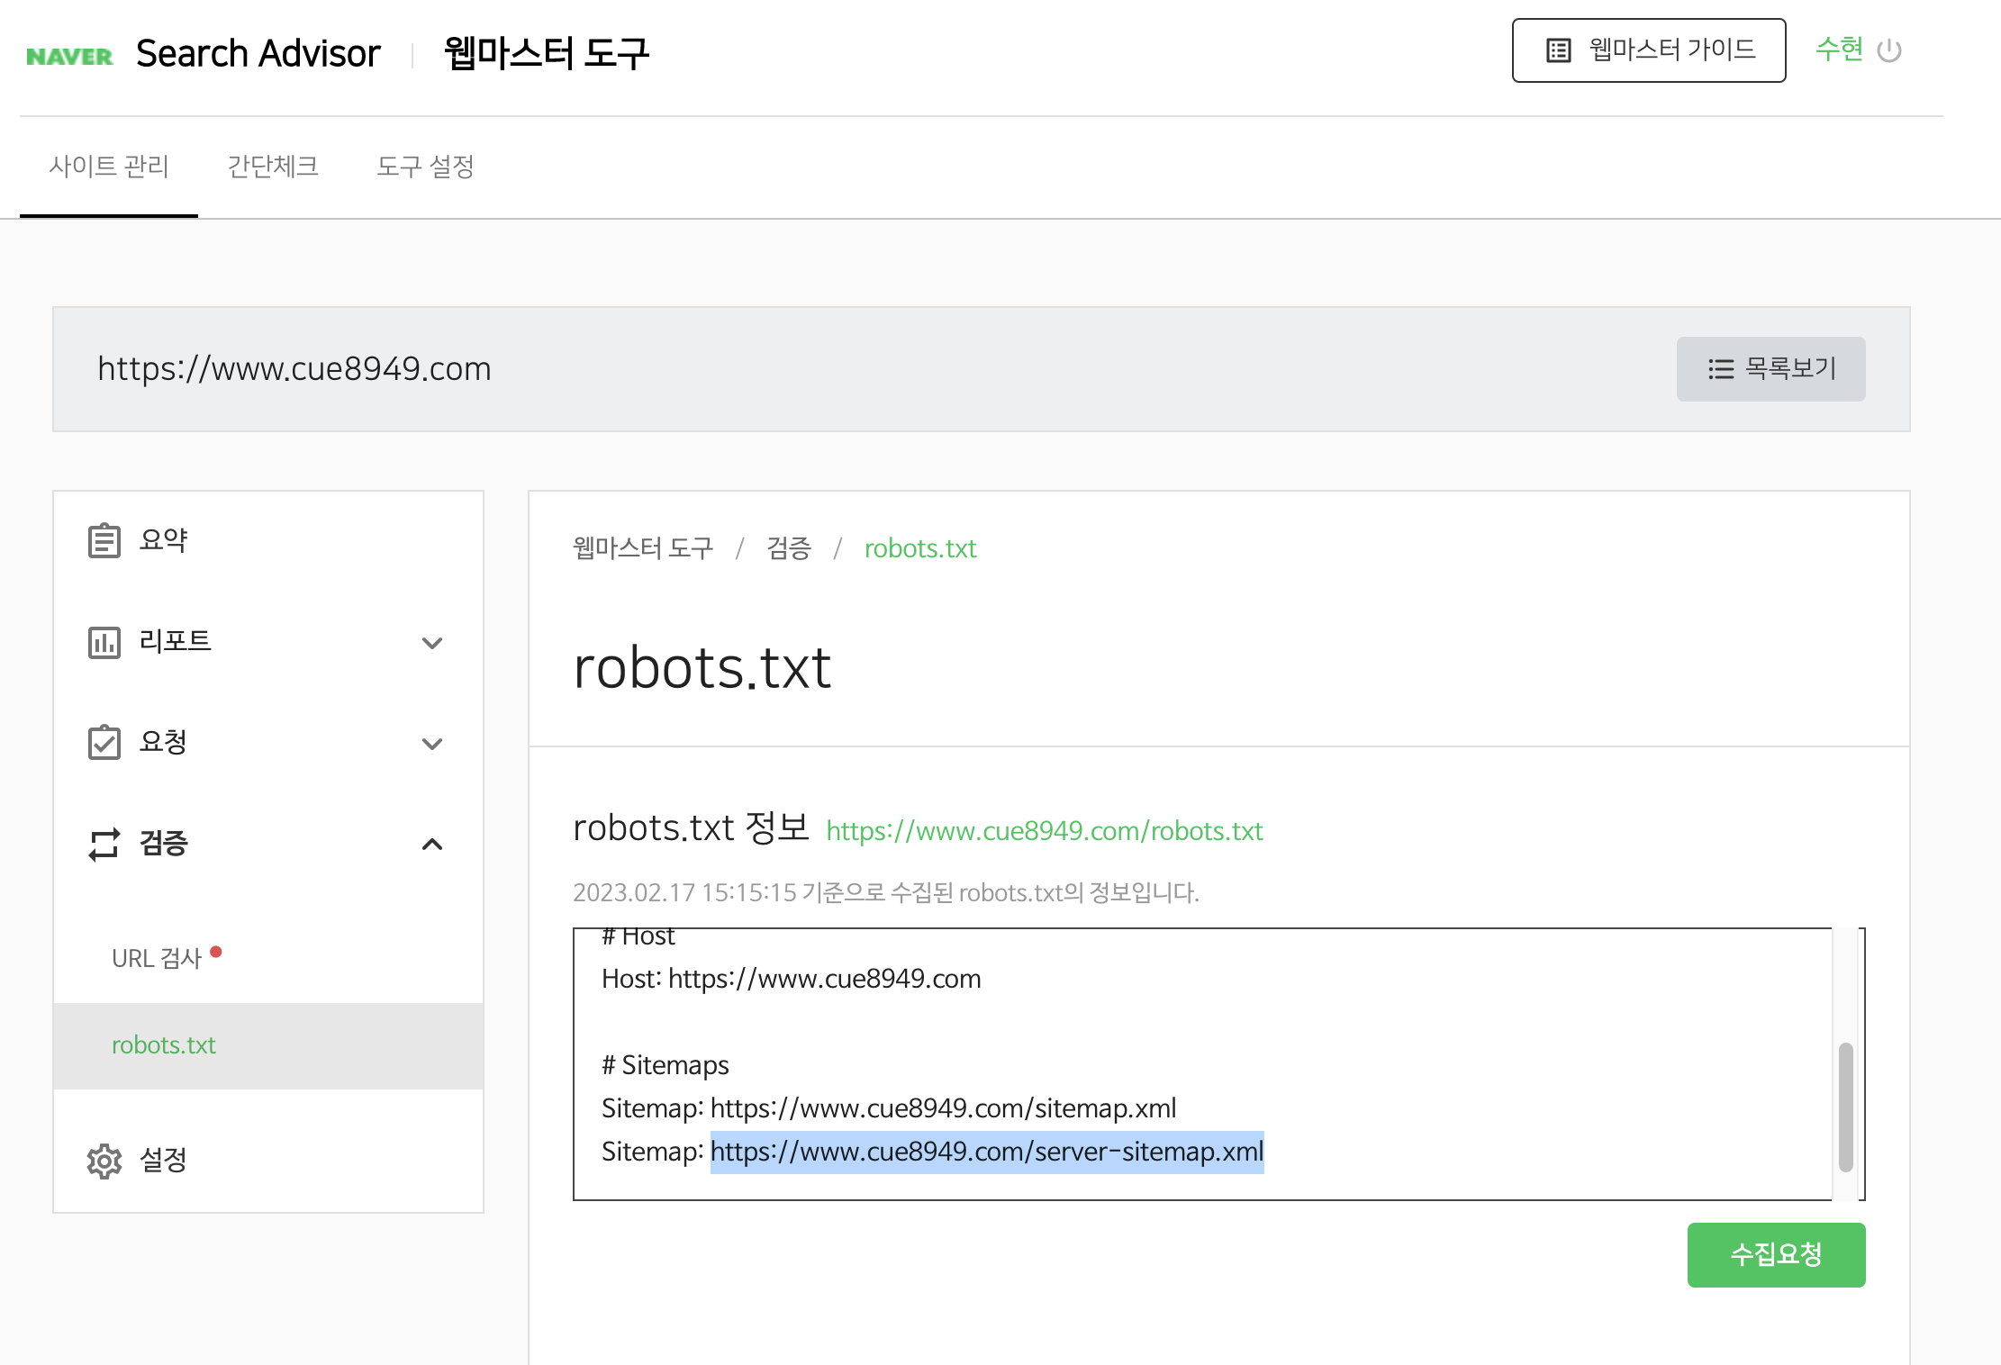The image size is (2001, 1365).
Task: Click the 검증 validation arrows icon
Action: (x=104, y=845)
